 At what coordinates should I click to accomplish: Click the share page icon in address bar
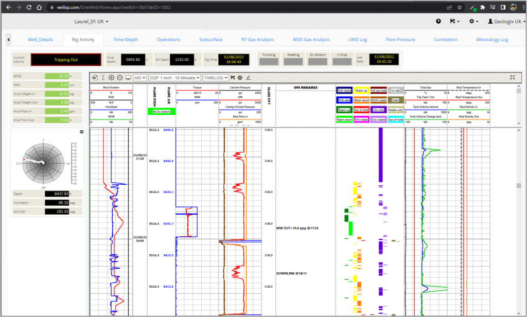(x=449, y=7)
